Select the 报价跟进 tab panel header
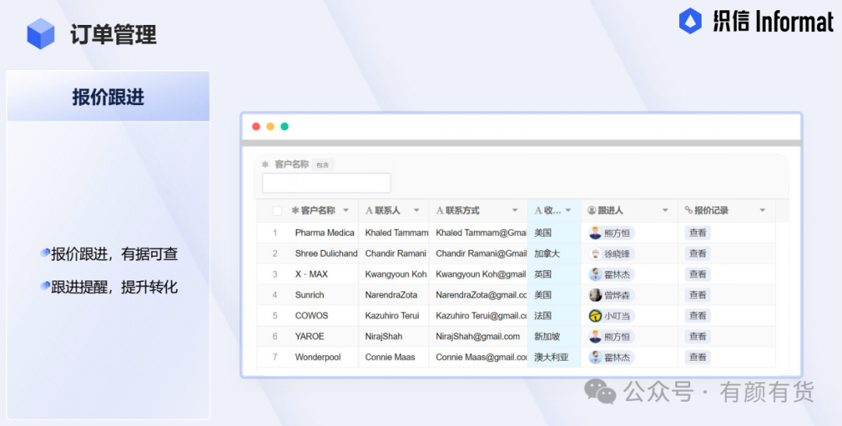This screenshot has height=426, width=842. coord(108,97)
